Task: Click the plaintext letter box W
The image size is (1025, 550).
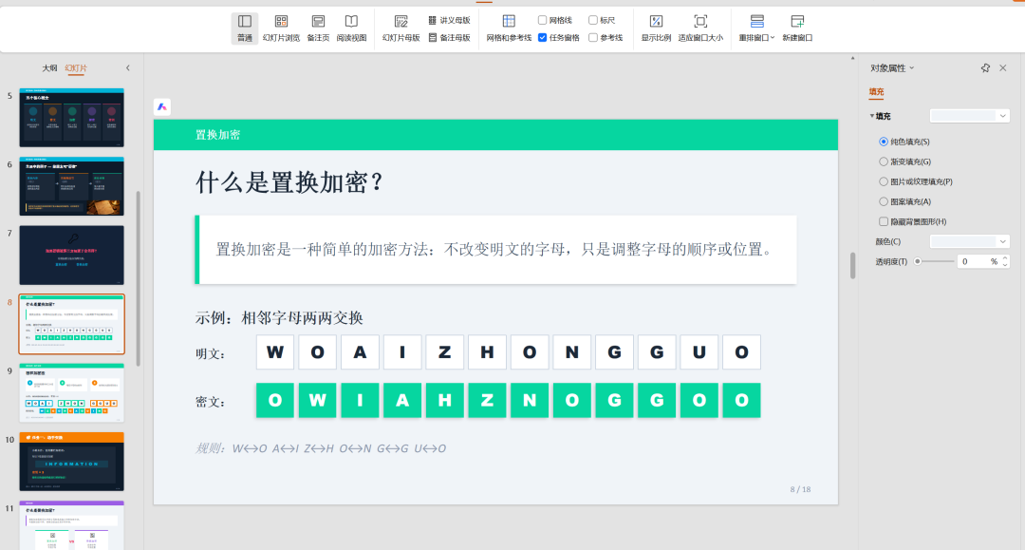Action: point(275,352)
